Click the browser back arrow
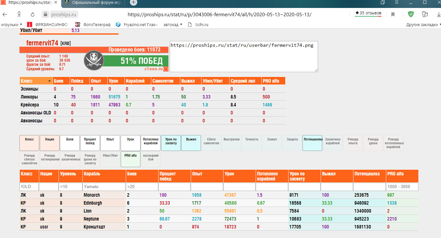 (5, 15)
